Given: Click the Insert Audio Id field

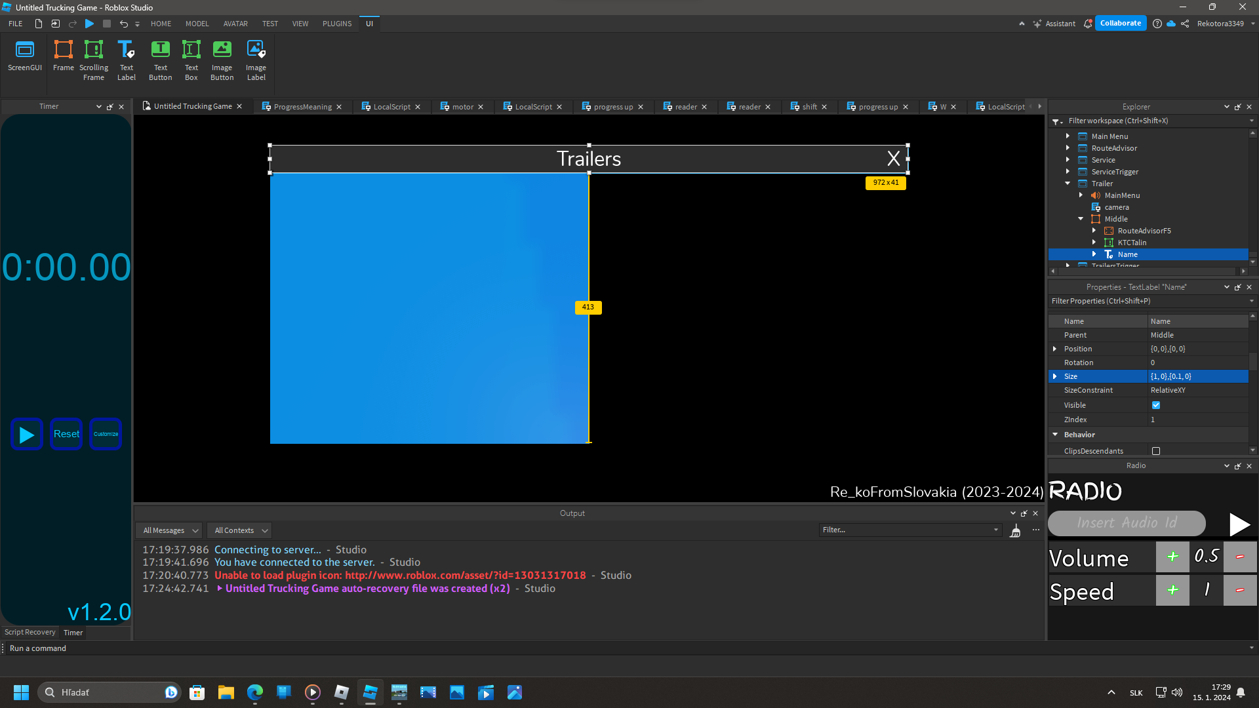Looking at the screenshot, I should coord(1126,523).
